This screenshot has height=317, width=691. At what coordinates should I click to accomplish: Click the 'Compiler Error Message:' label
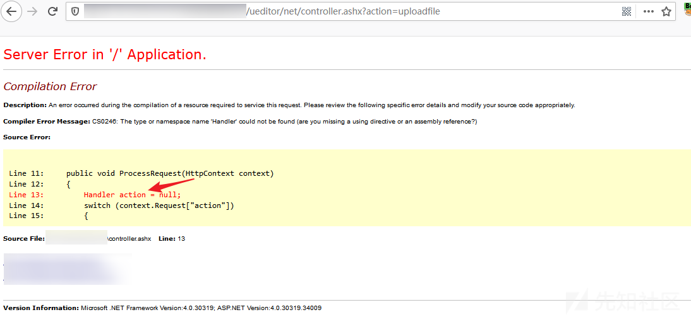pos(47,122)
